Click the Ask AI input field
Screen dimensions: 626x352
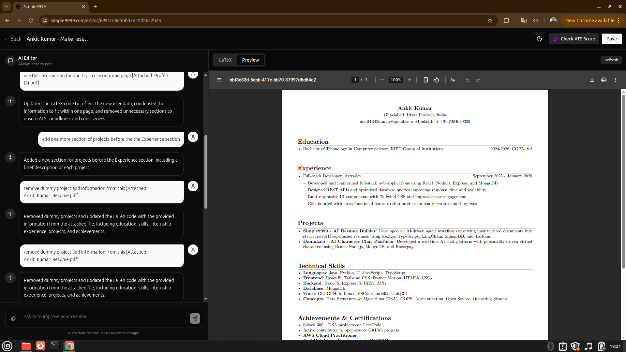pyautogui.click(x=104, y=316)
